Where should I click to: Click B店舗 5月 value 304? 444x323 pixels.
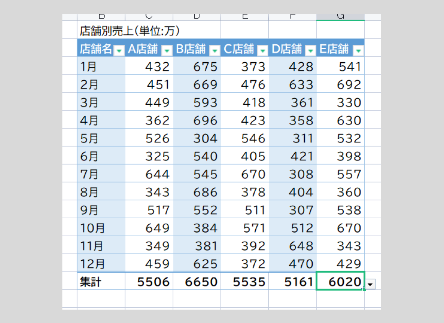point(197,138)
